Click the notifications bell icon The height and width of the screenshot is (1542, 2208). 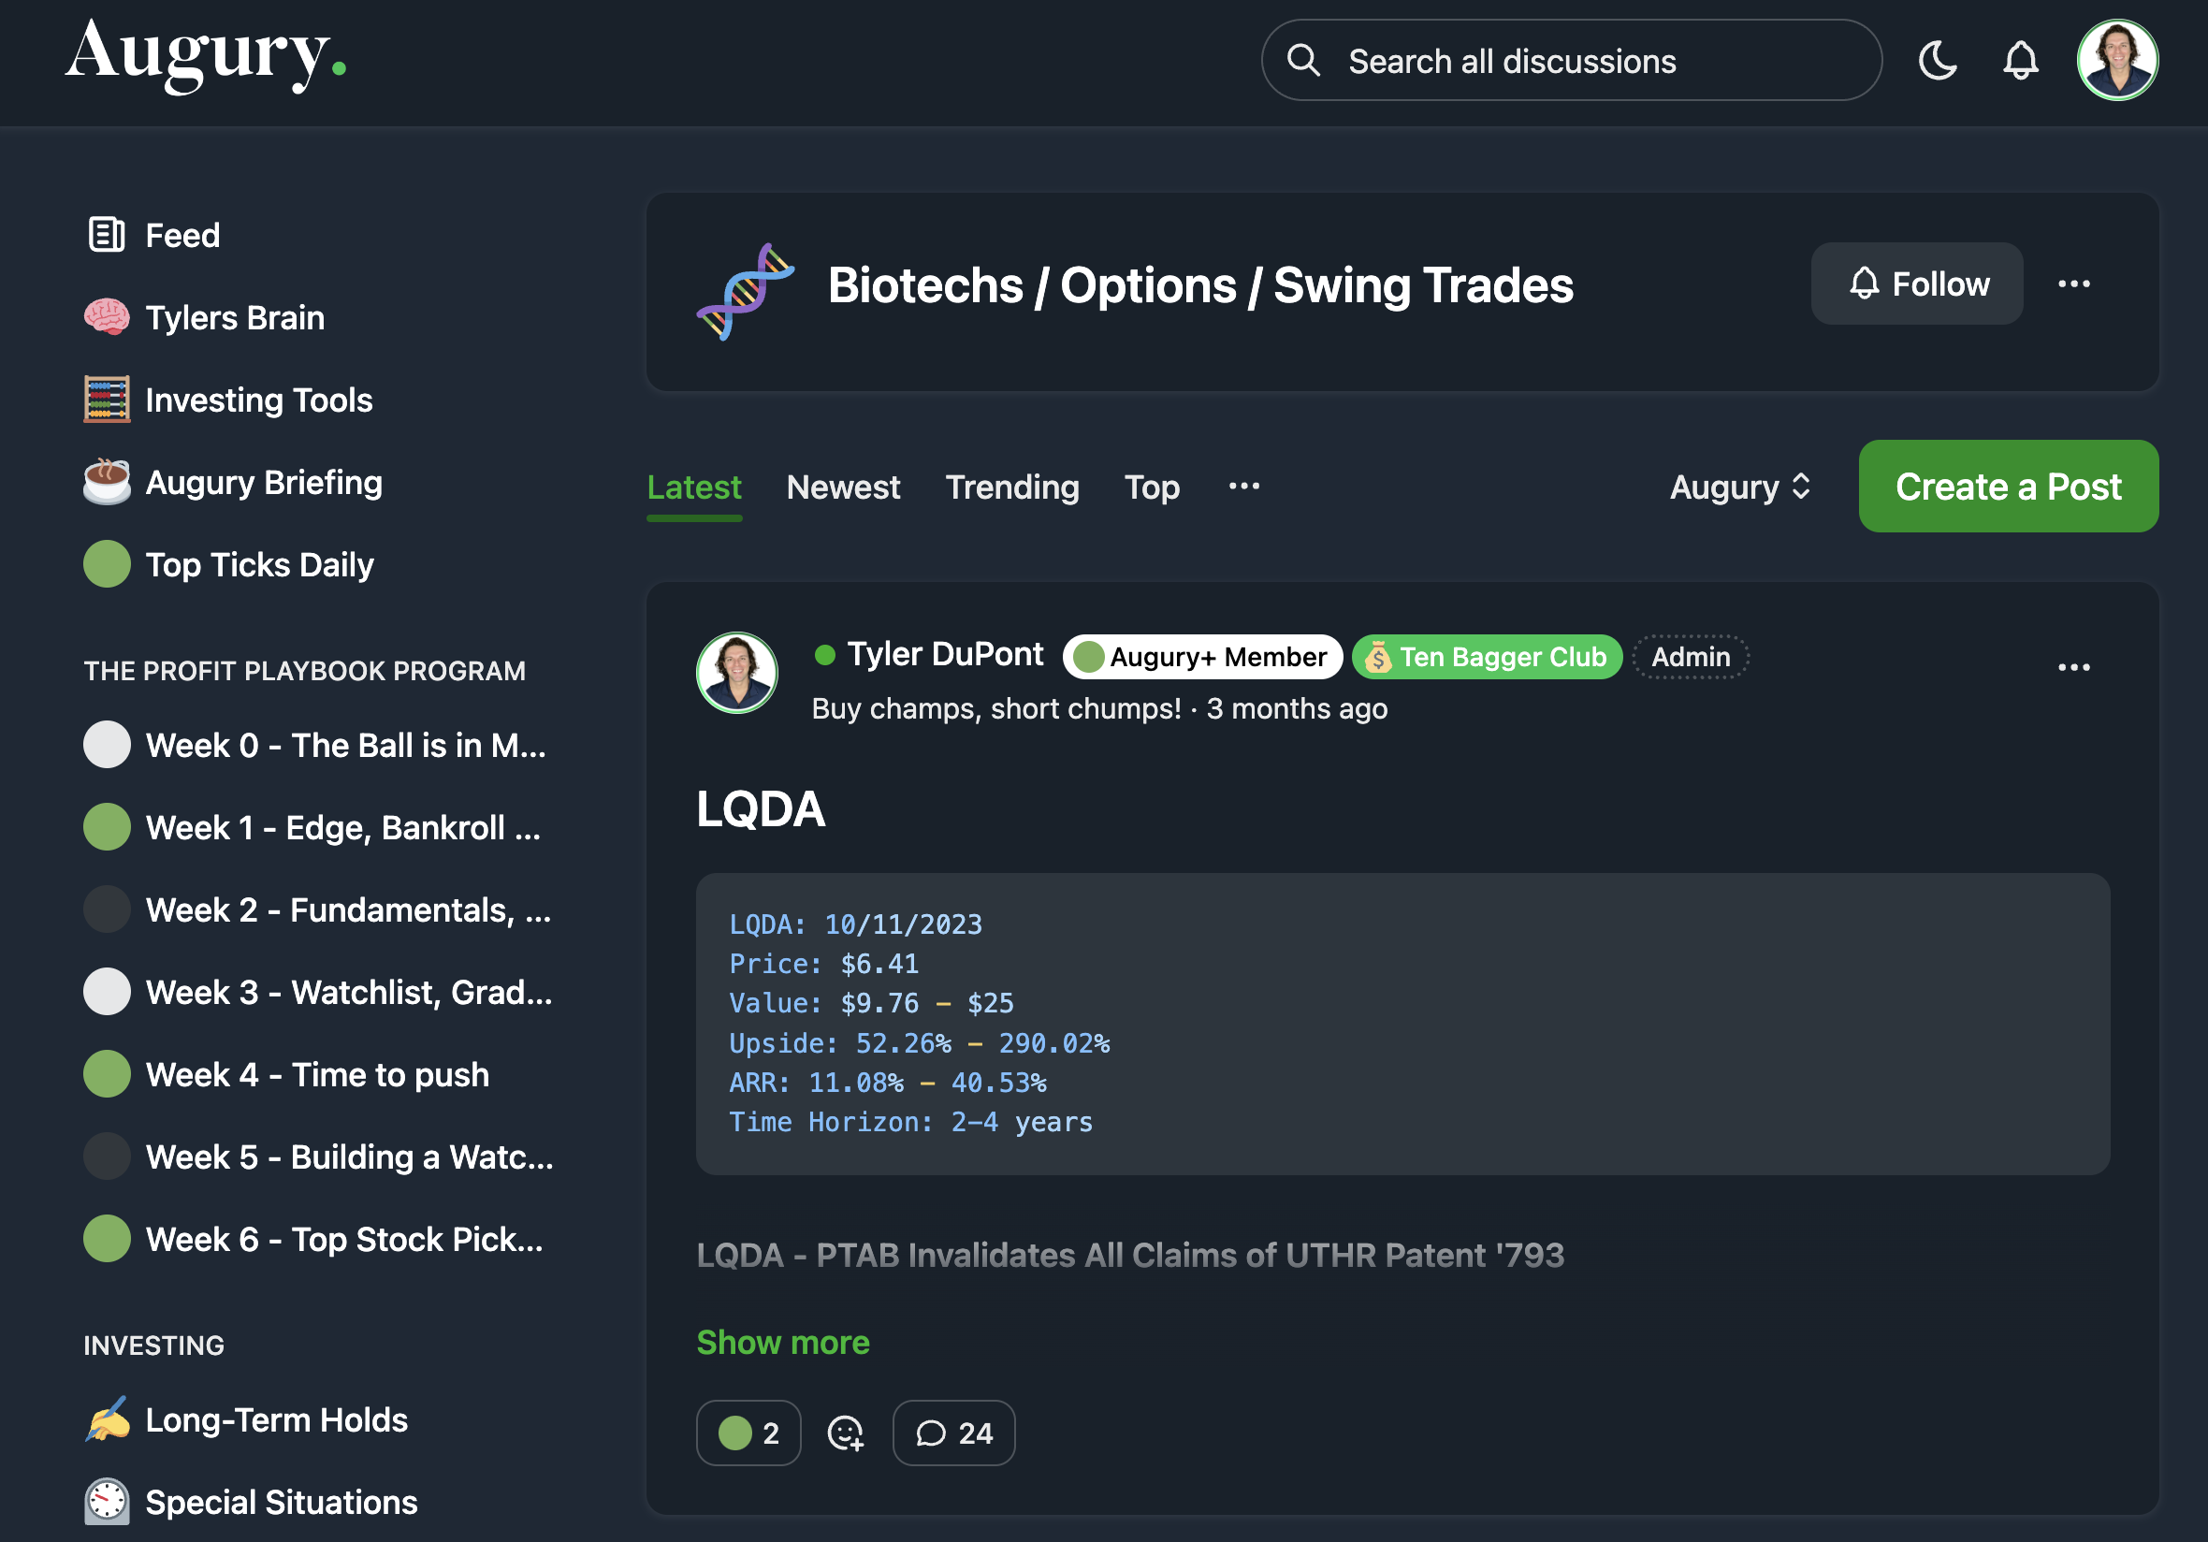tap(2024, 62)
